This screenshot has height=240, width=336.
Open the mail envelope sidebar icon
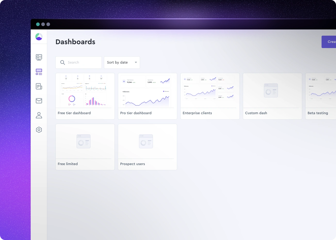39,101
